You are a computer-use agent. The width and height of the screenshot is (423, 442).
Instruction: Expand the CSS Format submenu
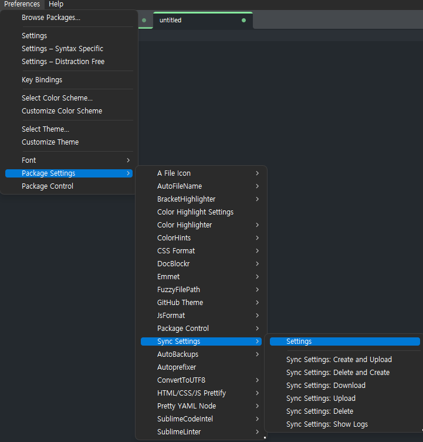(x=201, y=251)
